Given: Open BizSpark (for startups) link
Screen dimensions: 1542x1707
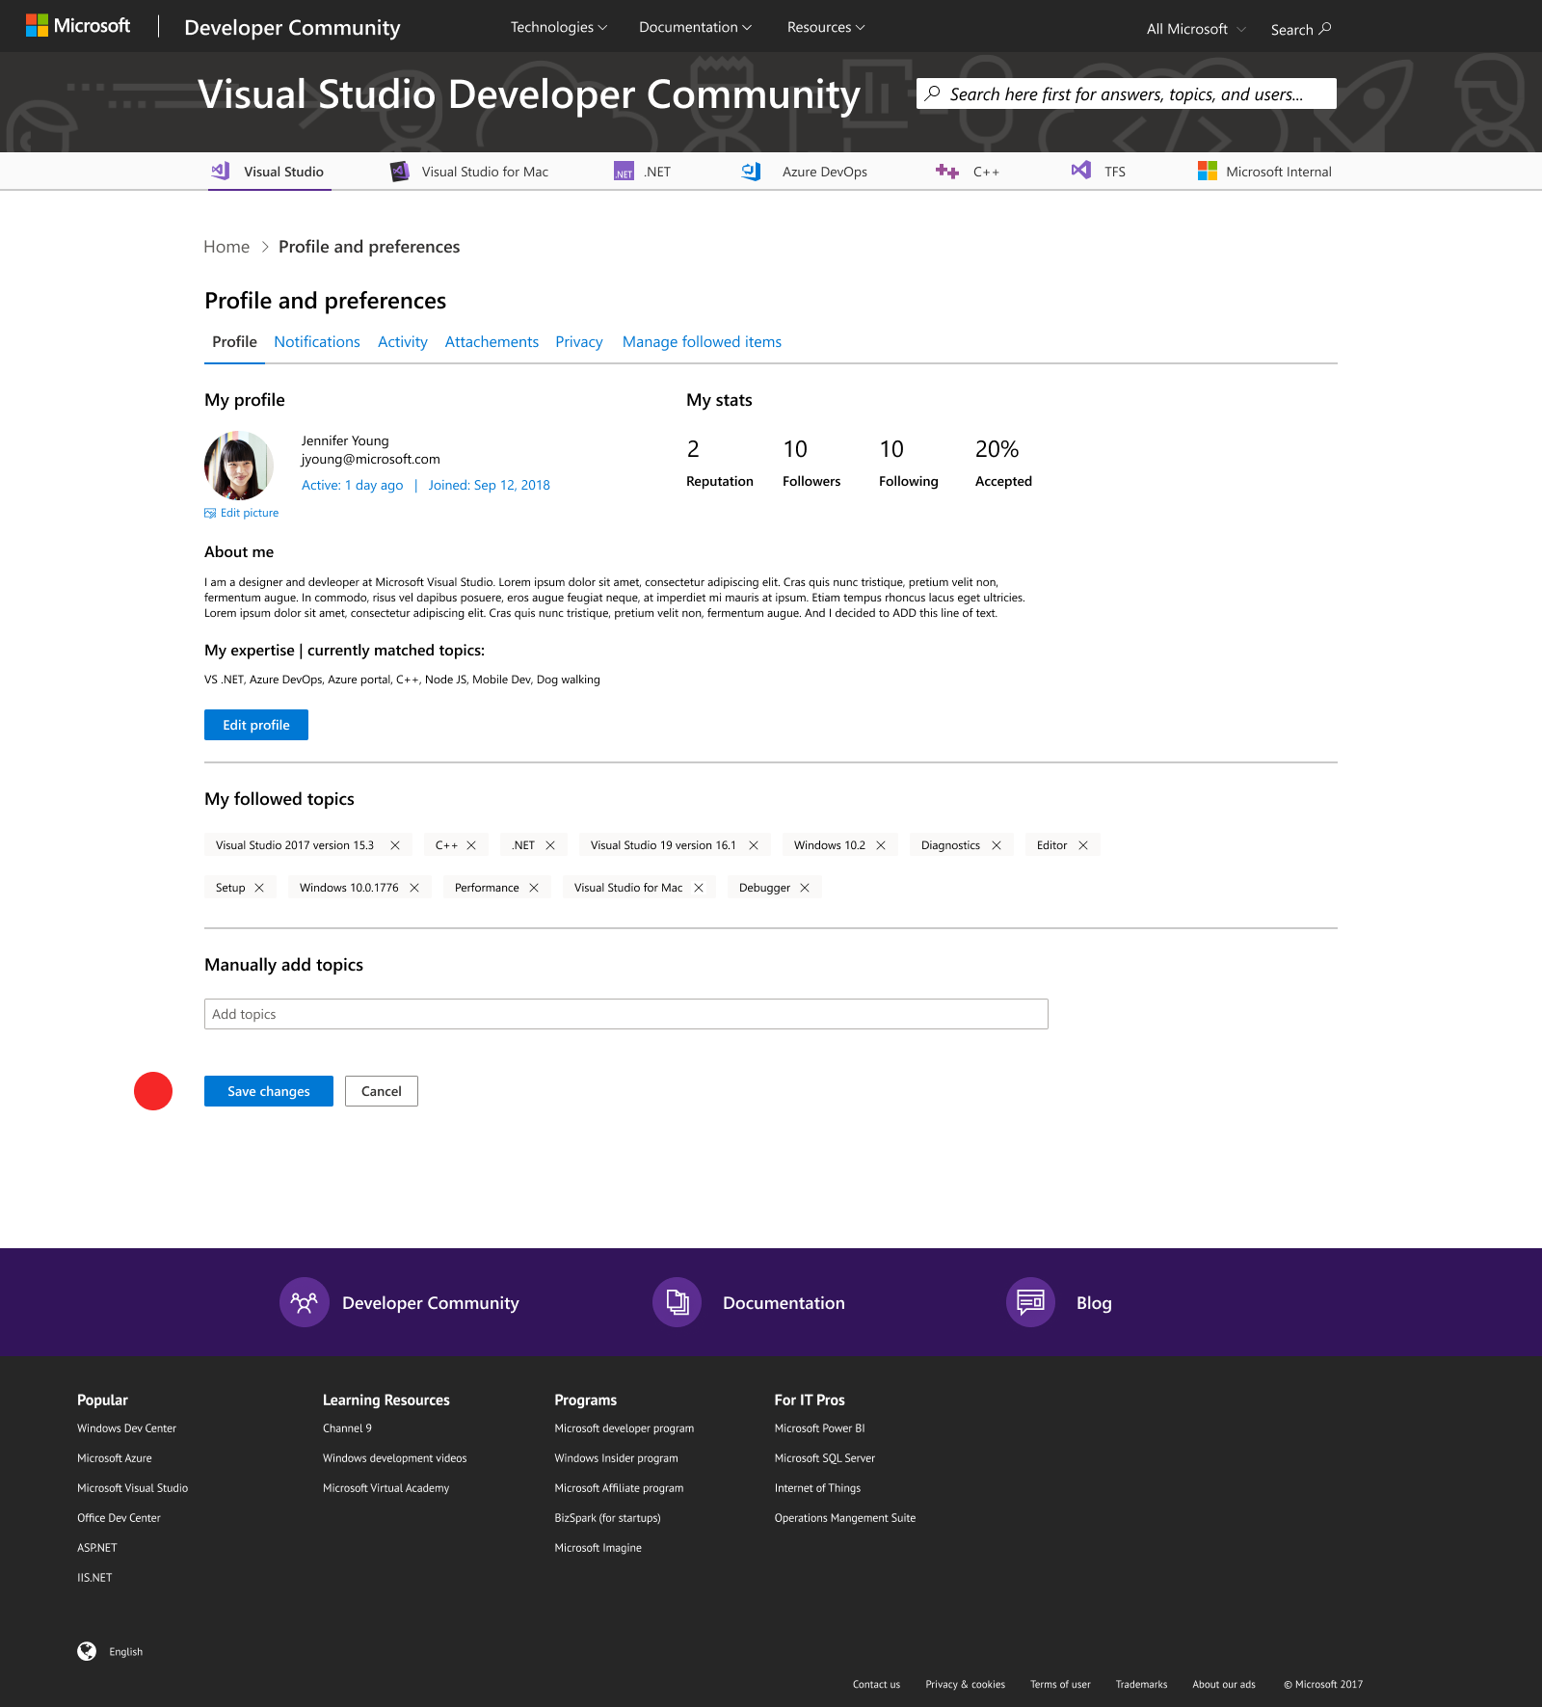Looking at the screenshot, I should pyautogui.click(x=607, y=1518).
